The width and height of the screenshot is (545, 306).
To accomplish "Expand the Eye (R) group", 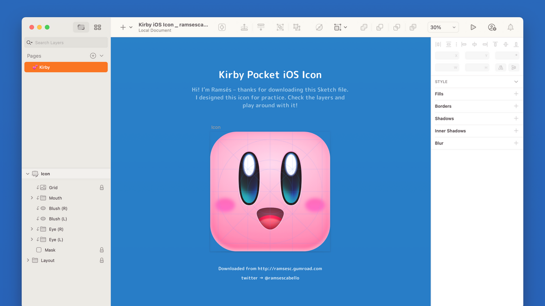I will point(31,229).
